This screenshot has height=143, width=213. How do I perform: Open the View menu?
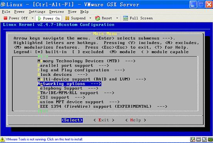click(72, 12)
